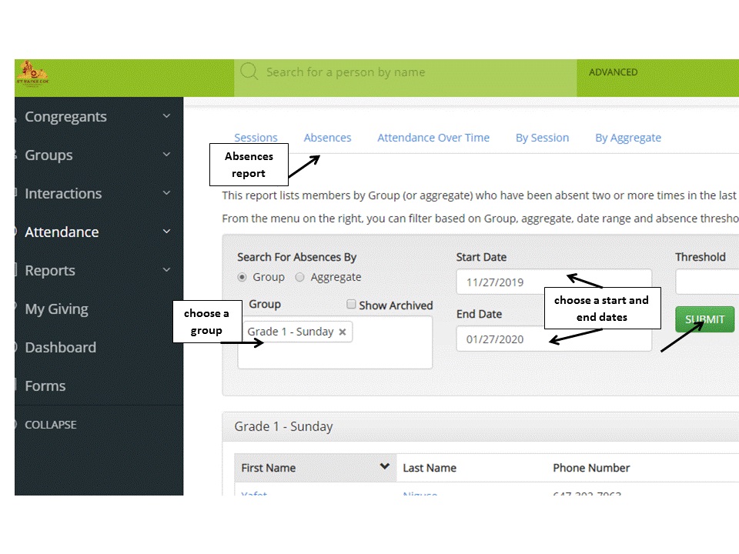739x554 pixels.
Task: Switch to the By Session tab
Action: [x=542, y=138]
